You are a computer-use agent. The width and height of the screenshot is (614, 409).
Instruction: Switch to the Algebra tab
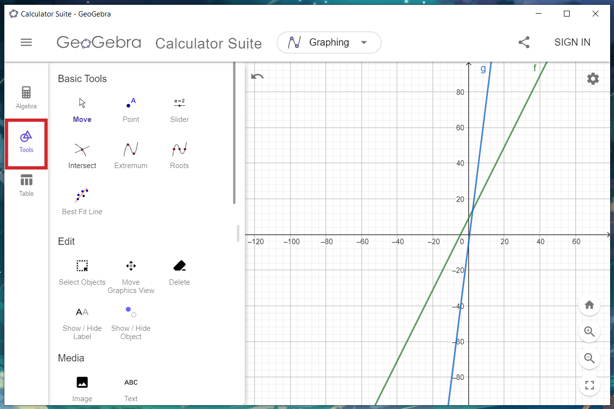26,98
